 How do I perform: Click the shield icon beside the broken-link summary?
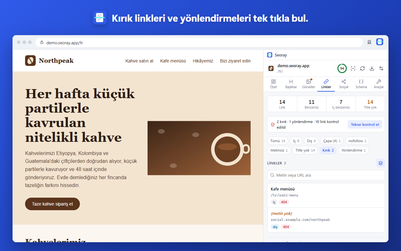273,125
